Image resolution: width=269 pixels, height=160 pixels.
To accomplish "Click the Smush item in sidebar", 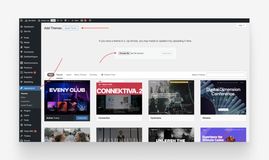I will (27, 140).
